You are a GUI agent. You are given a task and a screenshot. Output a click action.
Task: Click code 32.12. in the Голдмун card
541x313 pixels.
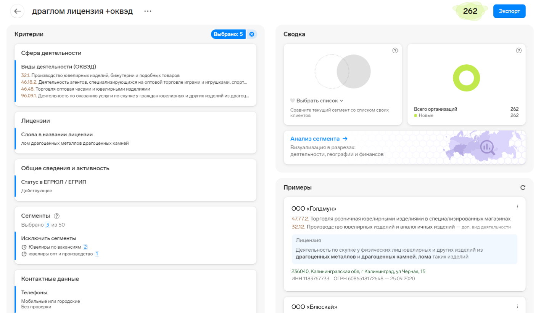(x=298, y=227)
